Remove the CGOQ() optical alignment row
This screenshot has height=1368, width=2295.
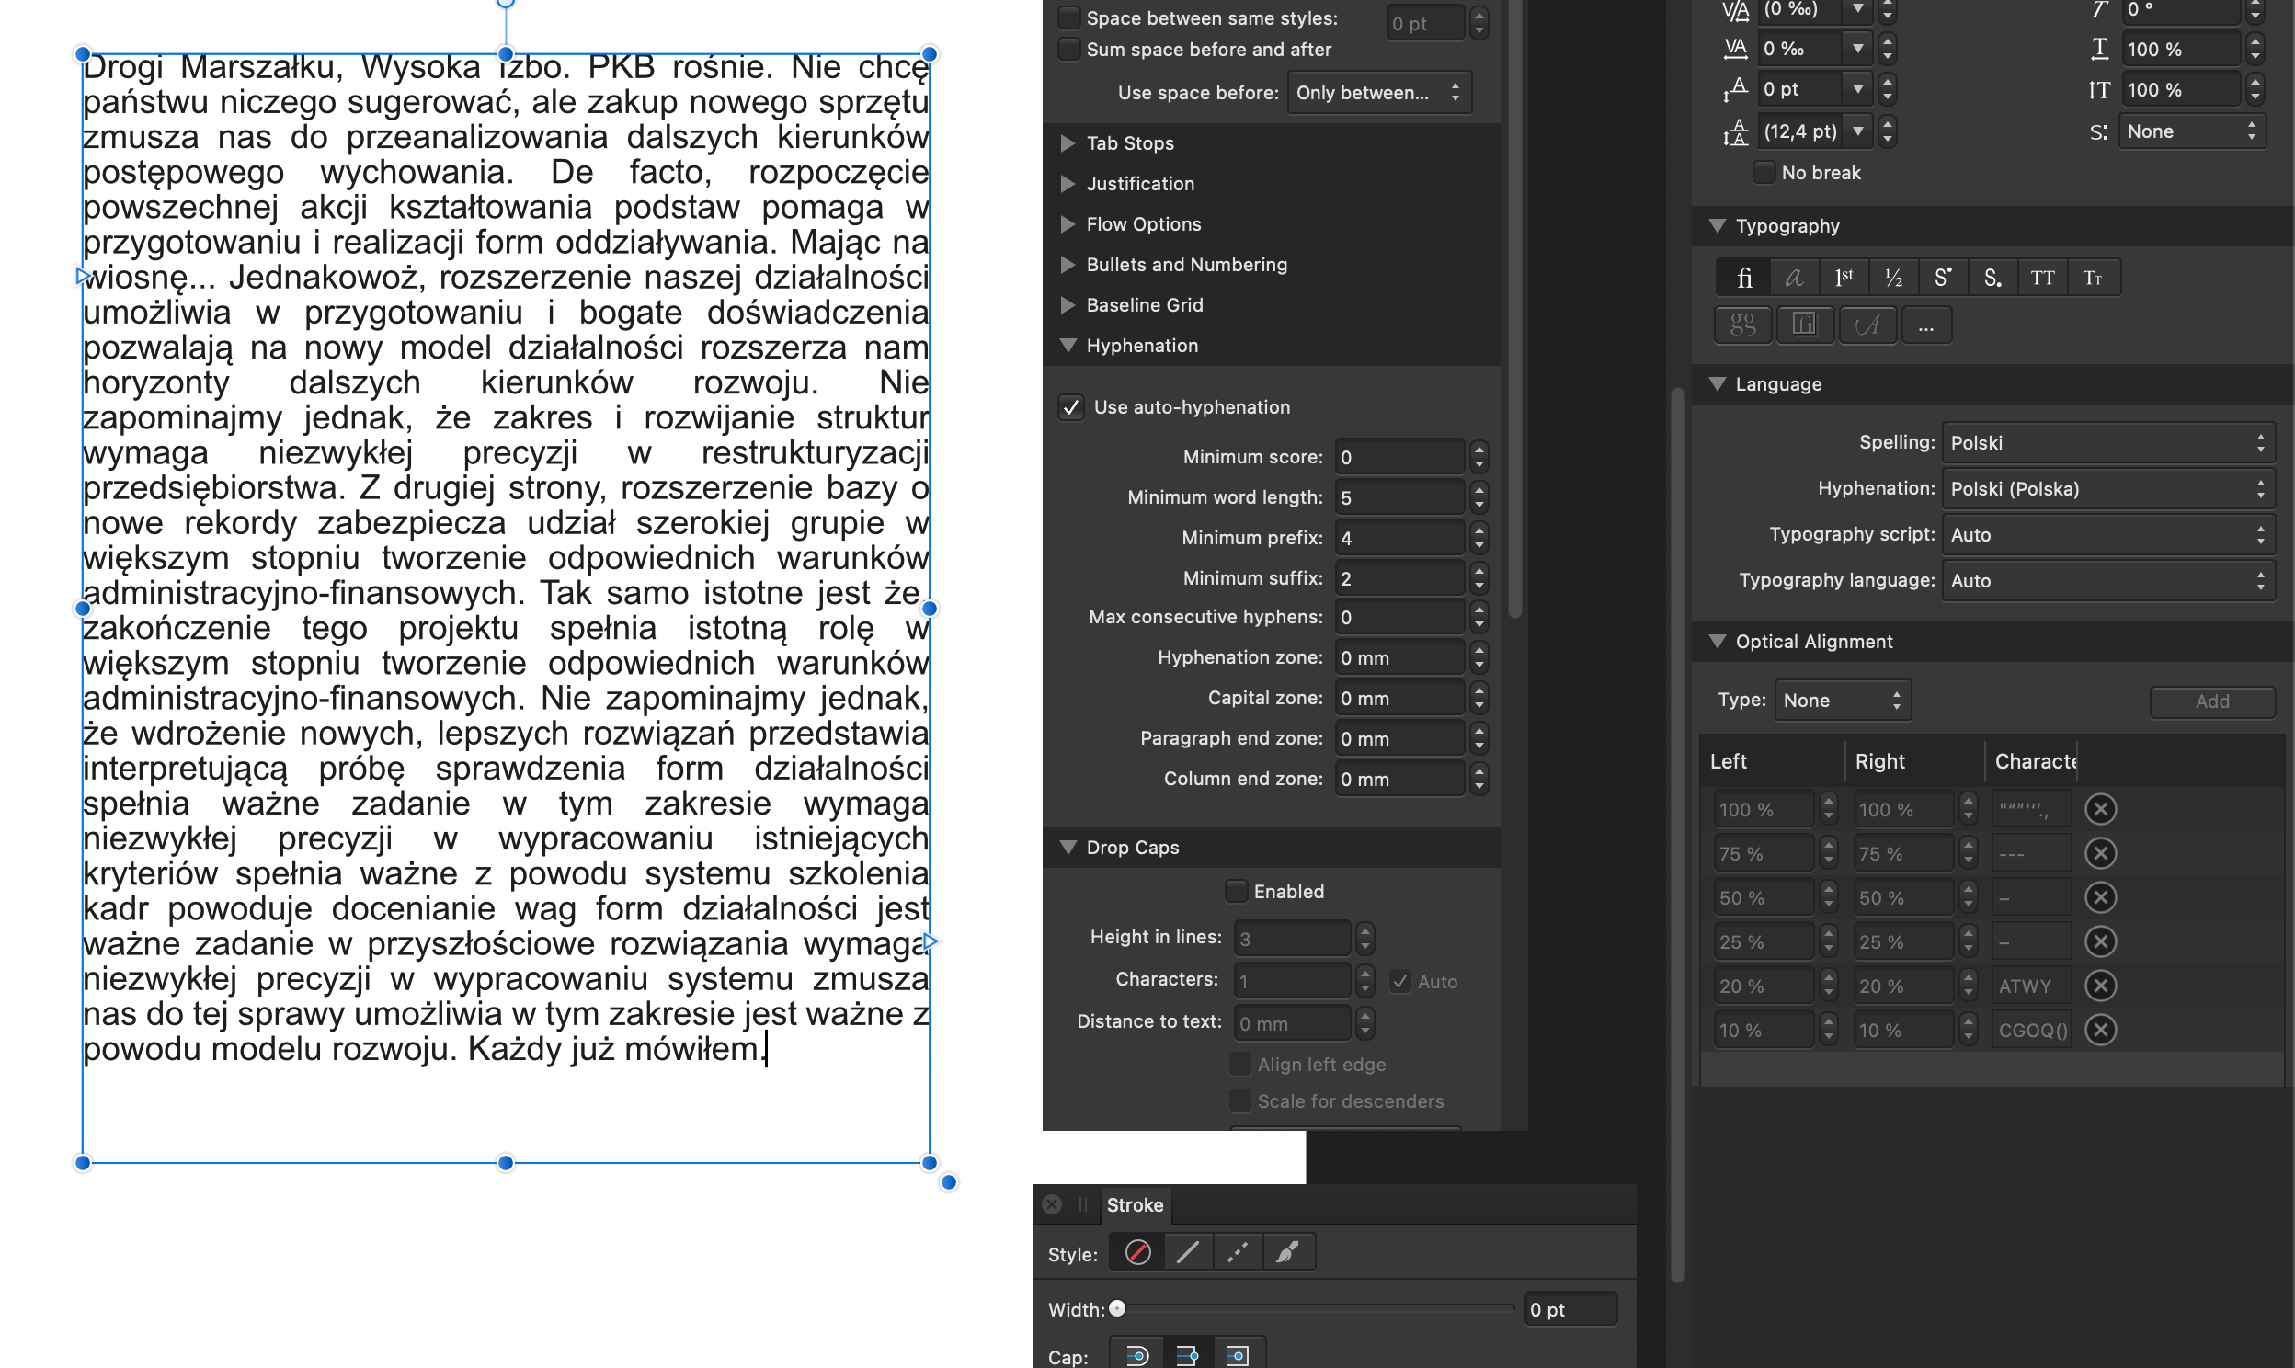click(2099, 1030)
